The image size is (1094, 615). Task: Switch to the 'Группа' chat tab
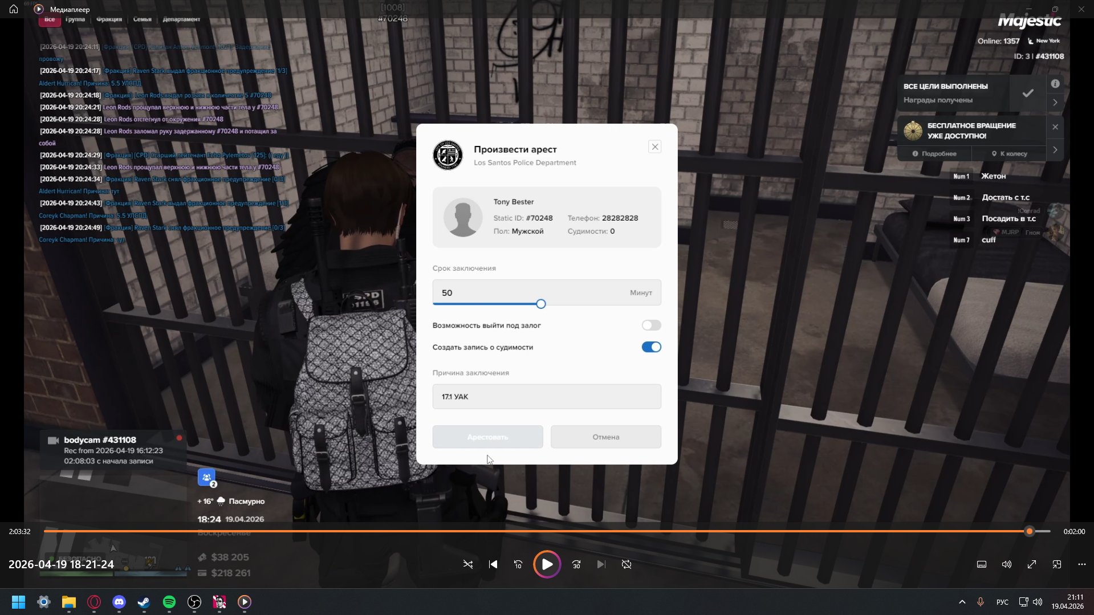[x=75, y=19]
